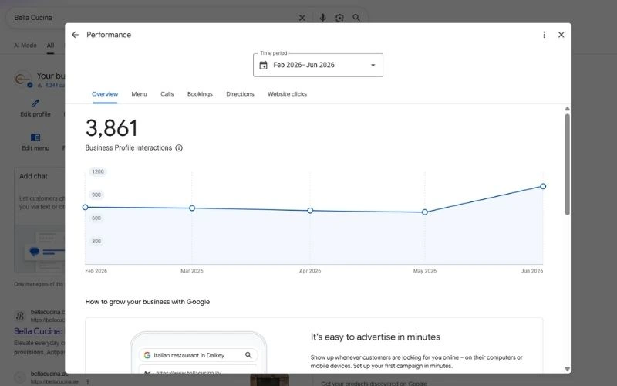This screenshot has width=617, height=386.
Task: Click the Add chat card heading
Action: click(33, 176)
